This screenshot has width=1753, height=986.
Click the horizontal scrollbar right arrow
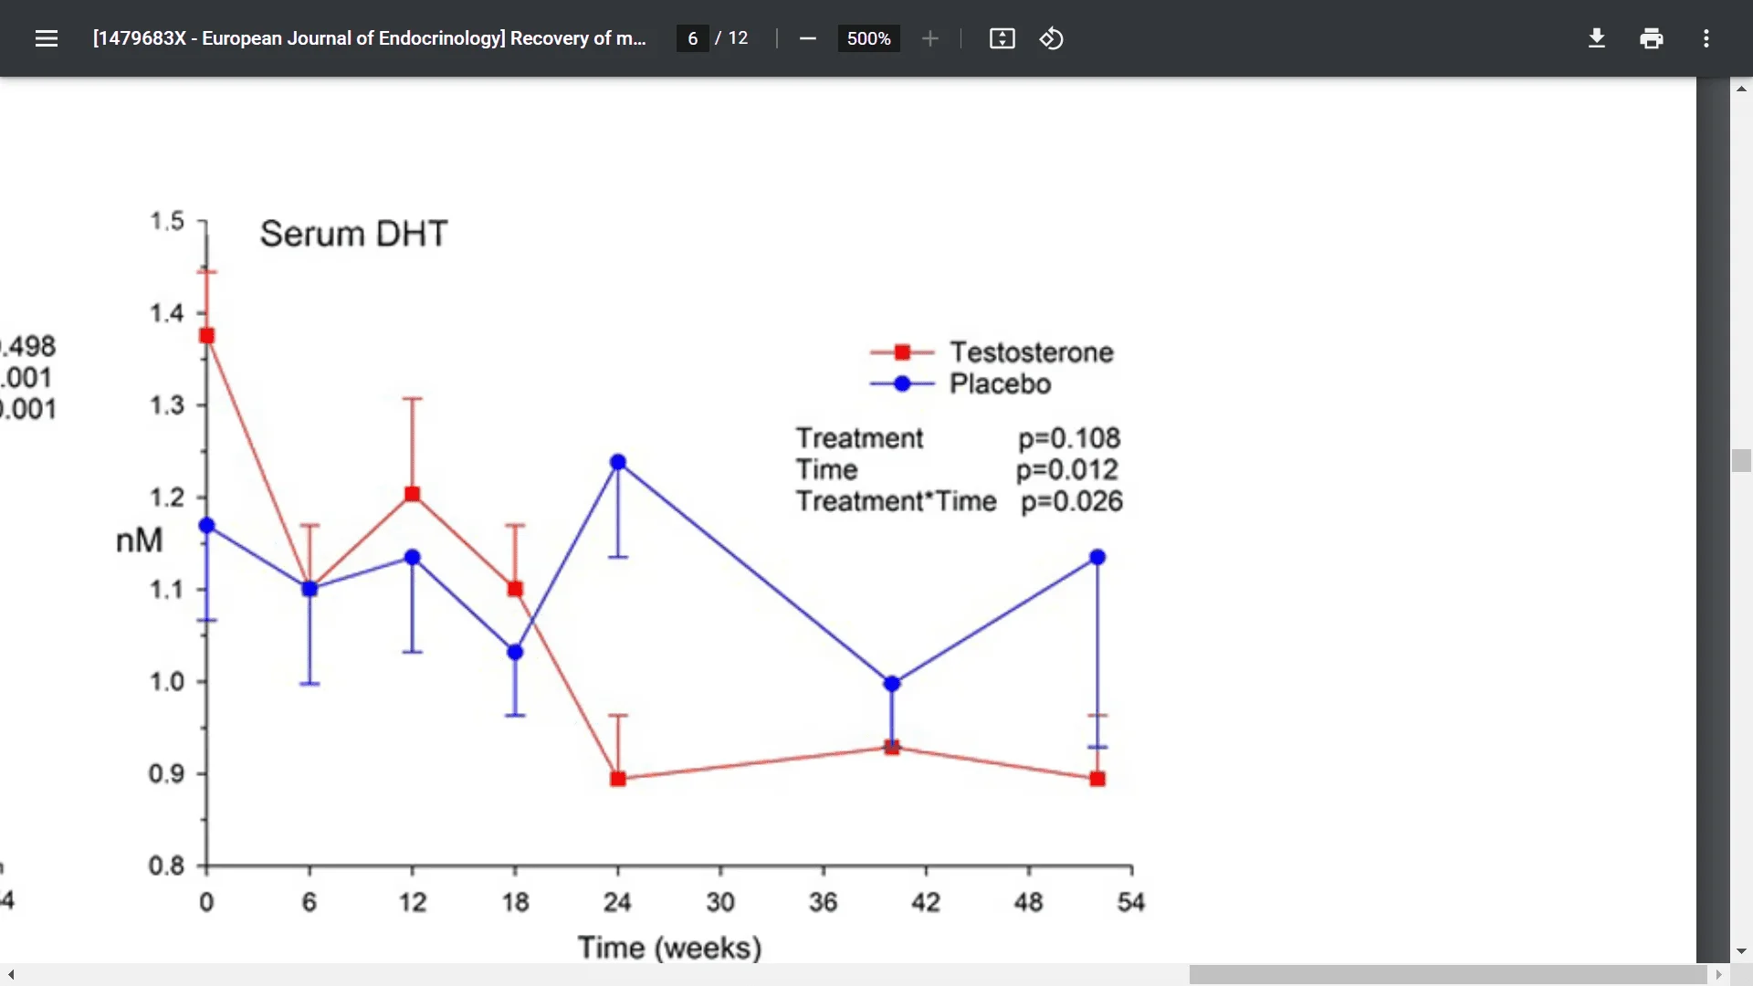pyautogui.click(x=1718, y=975)
